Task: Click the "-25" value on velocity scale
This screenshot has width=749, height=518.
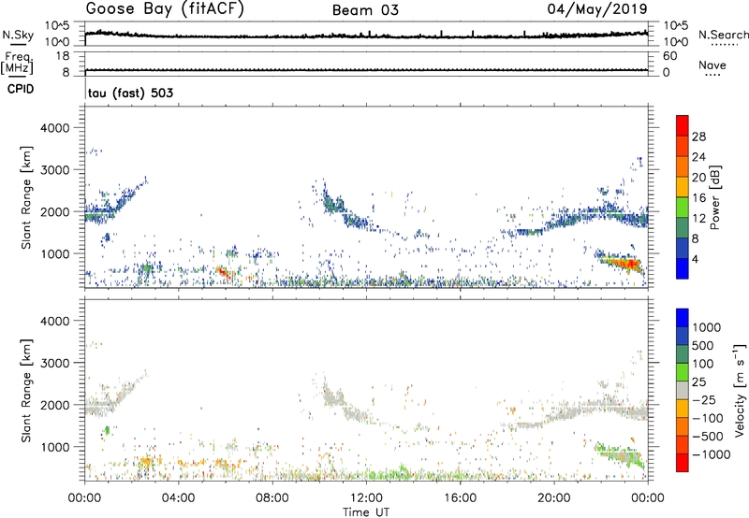Action: click(x=704, y=400)
